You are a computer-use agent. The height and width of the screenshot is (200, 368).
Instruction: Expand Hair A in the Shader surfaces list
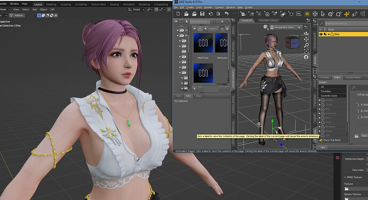click(319, 118)
